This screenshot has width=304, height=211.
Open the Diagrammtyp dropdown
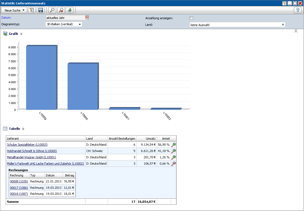point(64,24)
